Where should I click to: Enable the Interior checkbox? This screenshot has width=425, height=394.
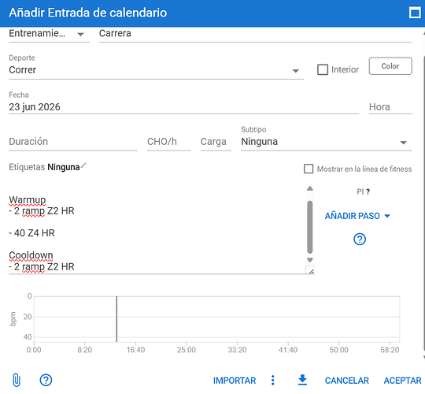323,69
